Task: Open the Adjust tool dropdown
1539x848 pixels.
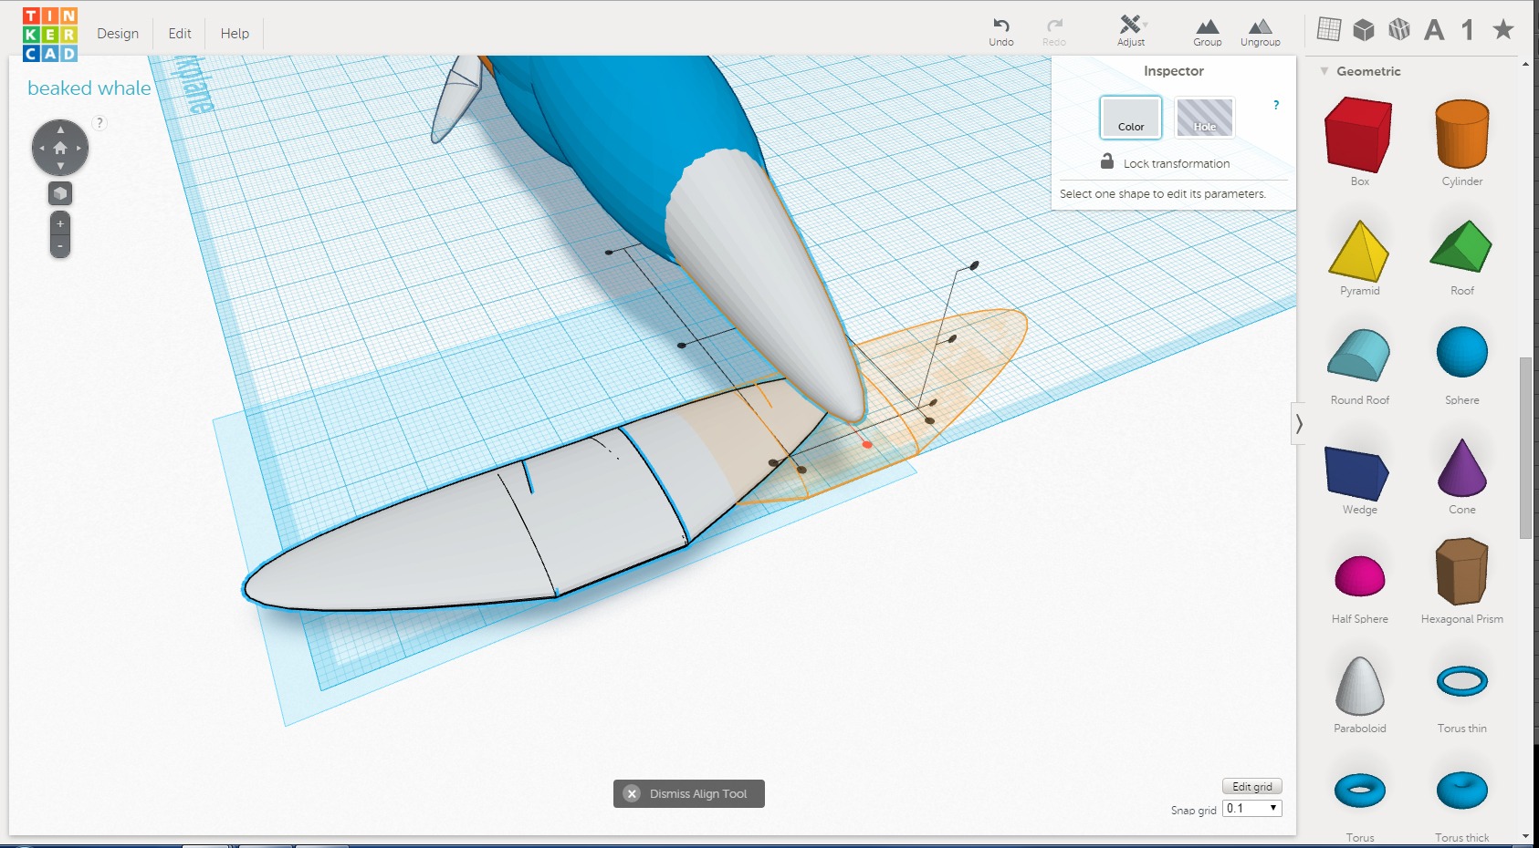Action: click(x=1131, y=32)
